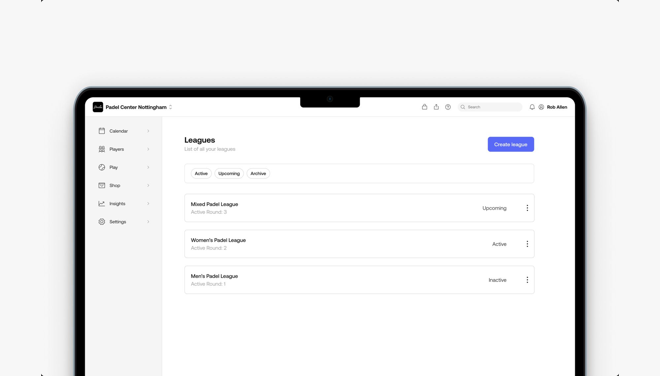
Task: Click the share/export icon in the top bar
Action: (x=436, y=107)
